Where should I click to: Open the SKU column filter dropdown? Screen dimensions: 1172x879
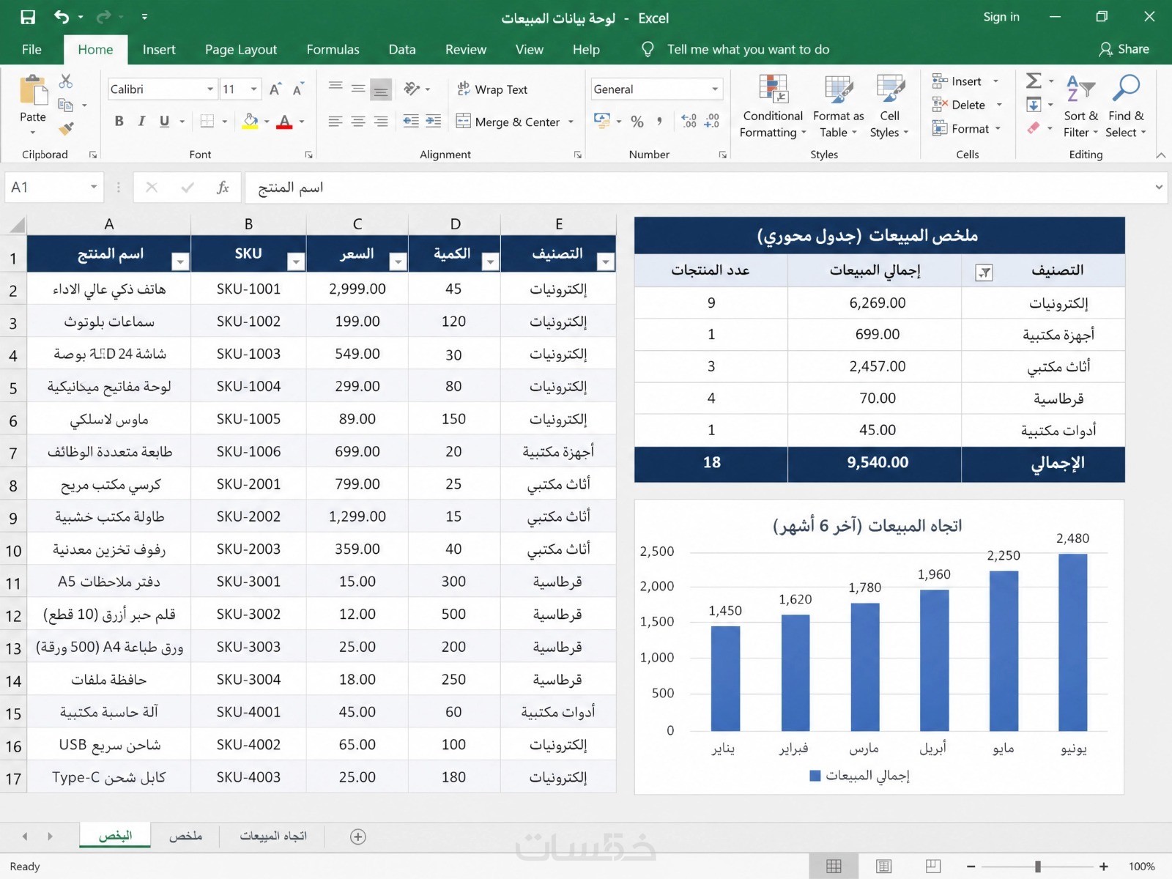coord(296,262)
